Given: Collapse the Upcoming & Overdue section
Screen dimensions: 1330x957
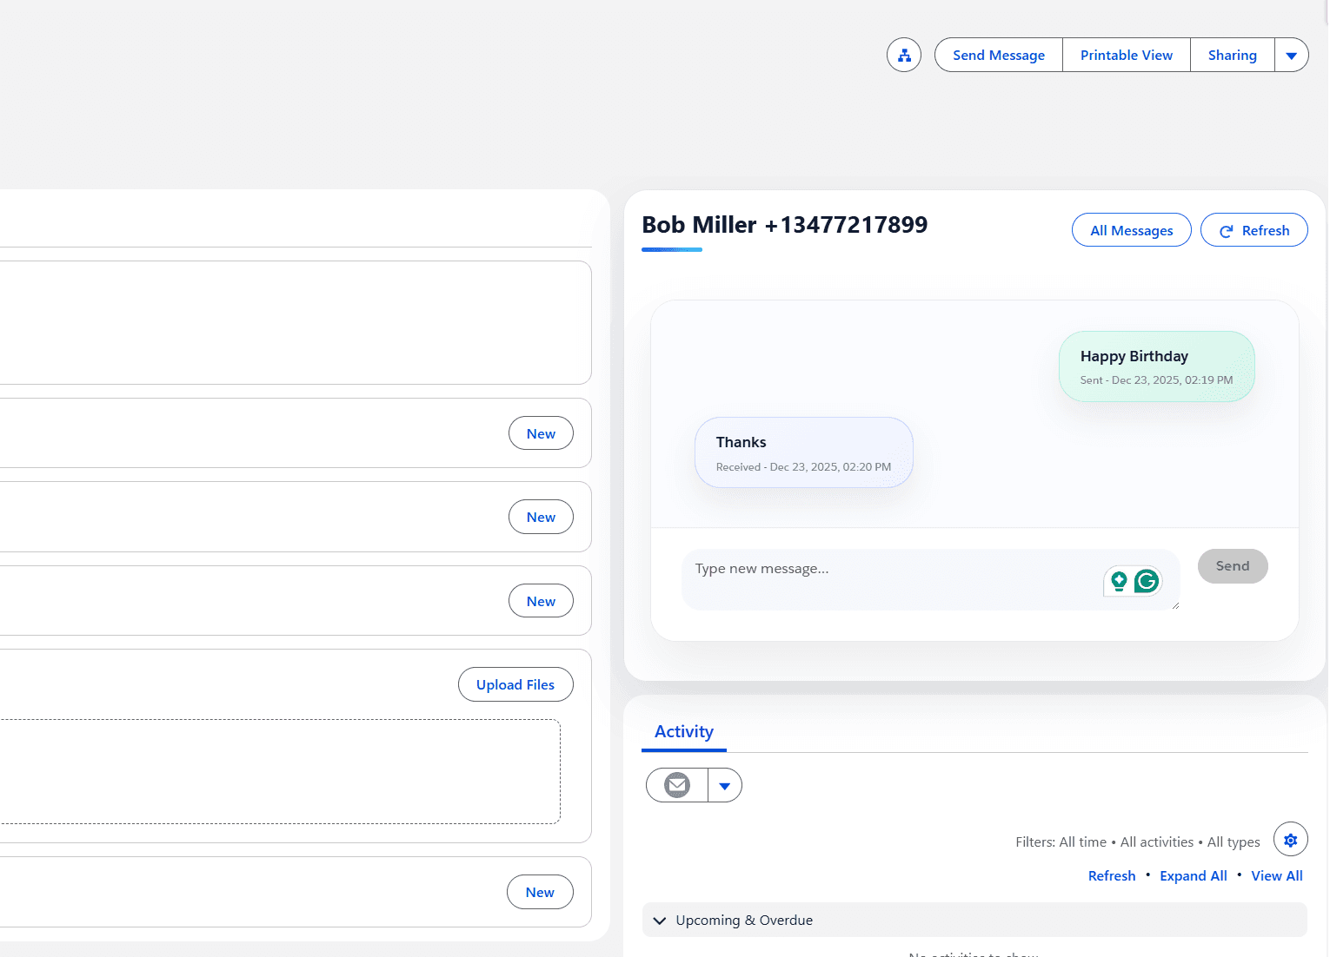Looking at the screenshot, I should 659,920.
